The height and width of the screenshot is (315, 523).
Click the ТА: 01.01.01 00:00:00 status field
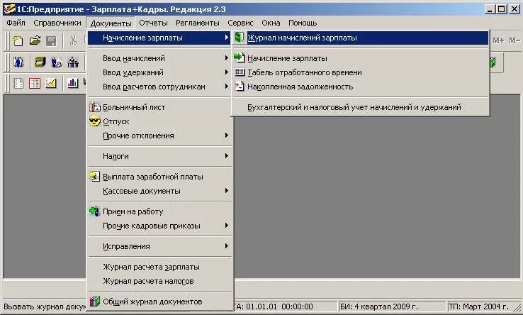coord(285,306)
